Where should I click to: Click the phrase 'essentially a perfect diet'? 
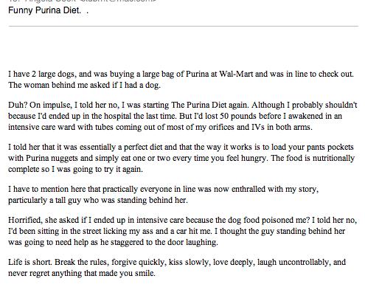coord(121,147)
